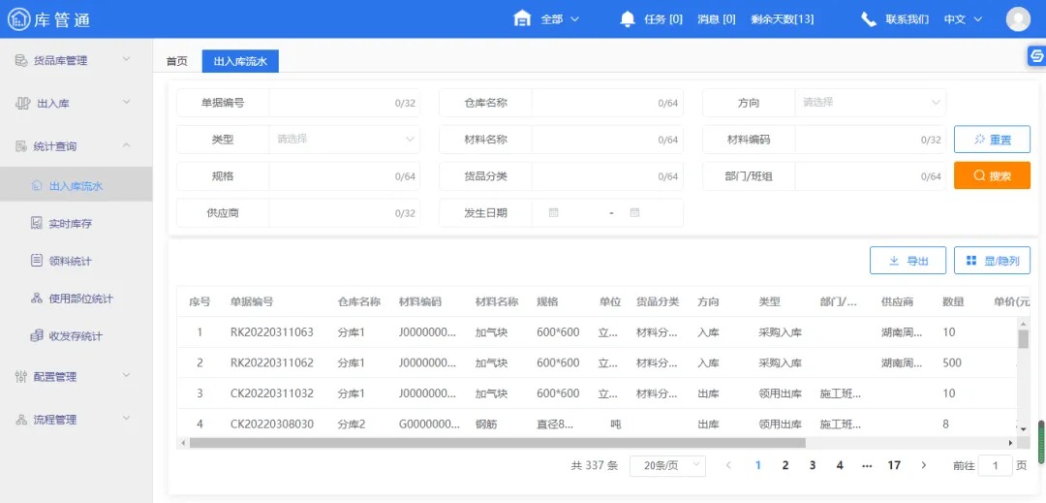Click the blue floating widget icon at right edge
Image resolution: width=1046 pixels, height=503 pixels.
coord(1035,57)
